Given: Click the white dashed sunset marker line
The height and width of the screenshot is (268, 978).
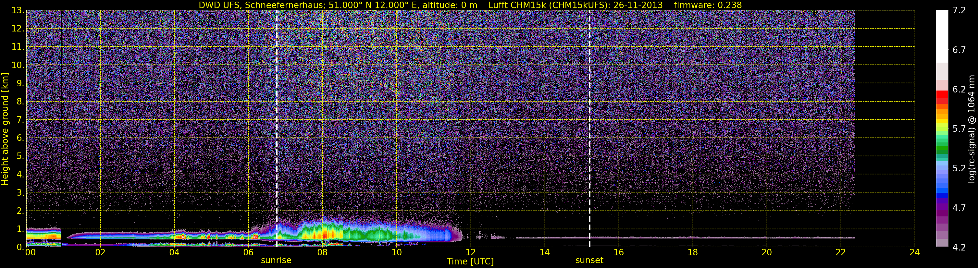Looking at the screenshot, I should coord(589,129).
